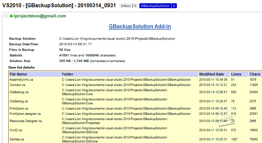The height and width of the screenshot is (143, 262).
Task: Remove the GBackupSolution label with X
Action: pos(174,6)
